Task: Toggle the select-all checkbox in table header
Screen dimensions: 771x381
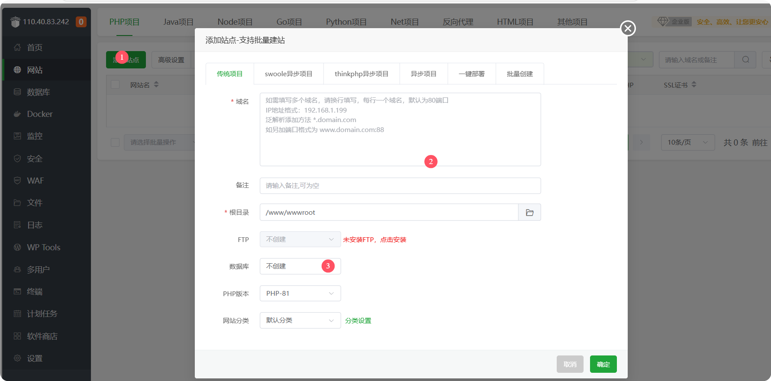Action: [115, 85]
